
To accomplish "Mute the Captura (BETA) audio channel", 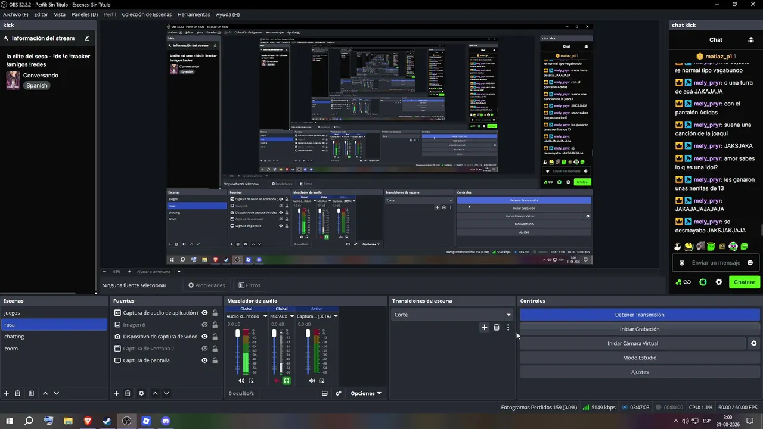I will (312, 381).
